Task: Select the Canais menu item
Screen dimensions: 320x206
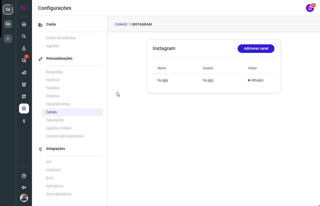Action: [72, 112]
